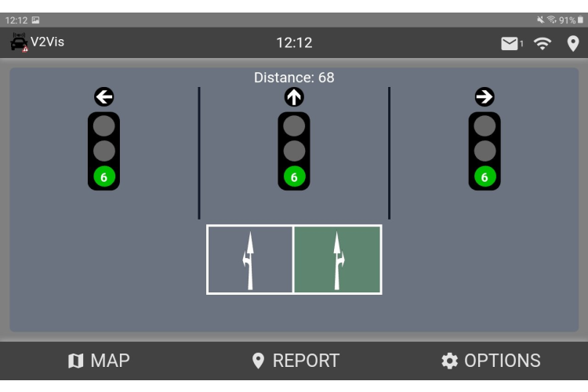Click the 12:12 clock in app header
The height and width of the screenshot is (392, 588).
pyautogui.click(x=294, y=43)
